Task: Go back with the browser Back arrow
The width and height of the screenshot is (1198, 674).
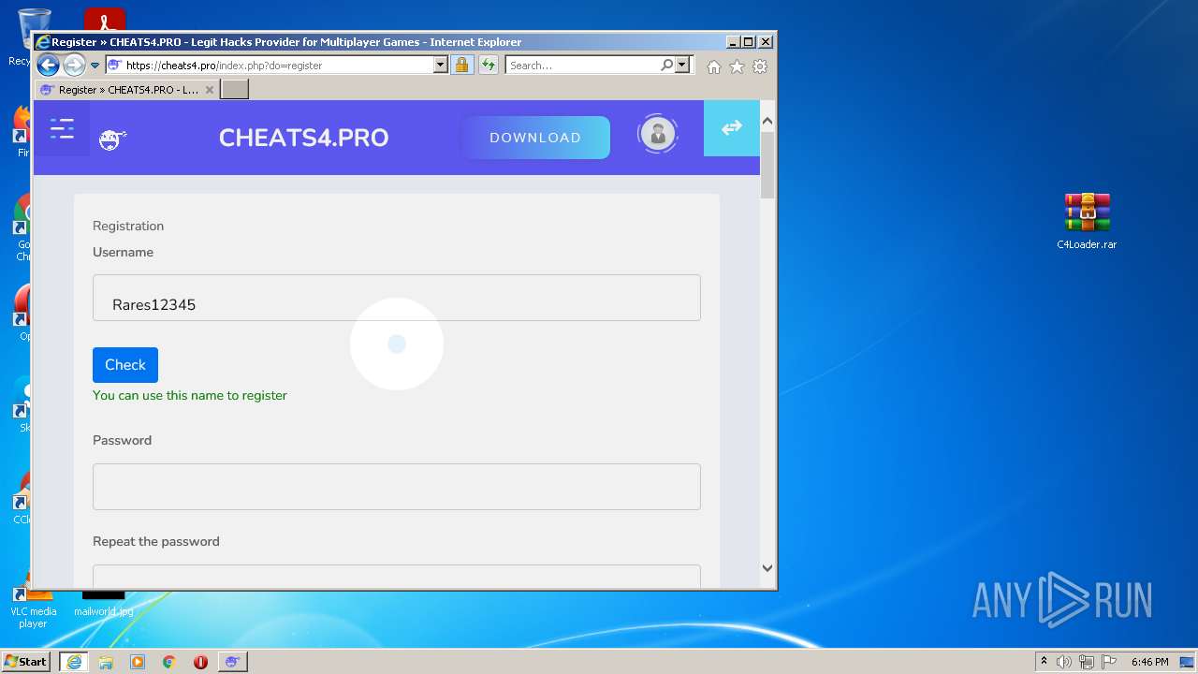Action: [48, 66]
